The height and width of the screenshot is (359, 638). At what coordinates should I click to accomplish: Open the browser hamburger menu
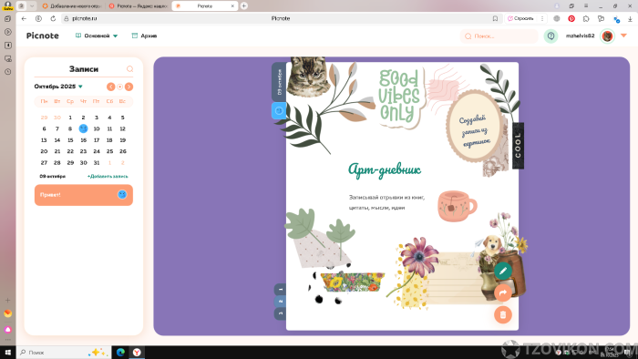click(586, 5)
